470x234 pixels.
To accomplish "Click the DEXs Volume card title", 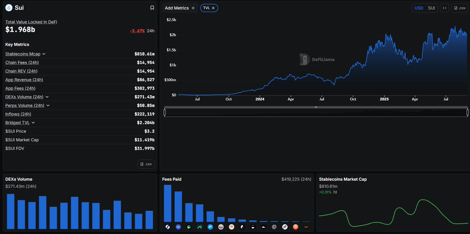I will click(19, 179).
